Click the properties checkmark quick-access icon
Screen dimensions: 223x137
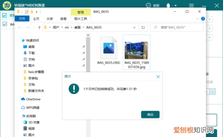click(x=26, y=12)
